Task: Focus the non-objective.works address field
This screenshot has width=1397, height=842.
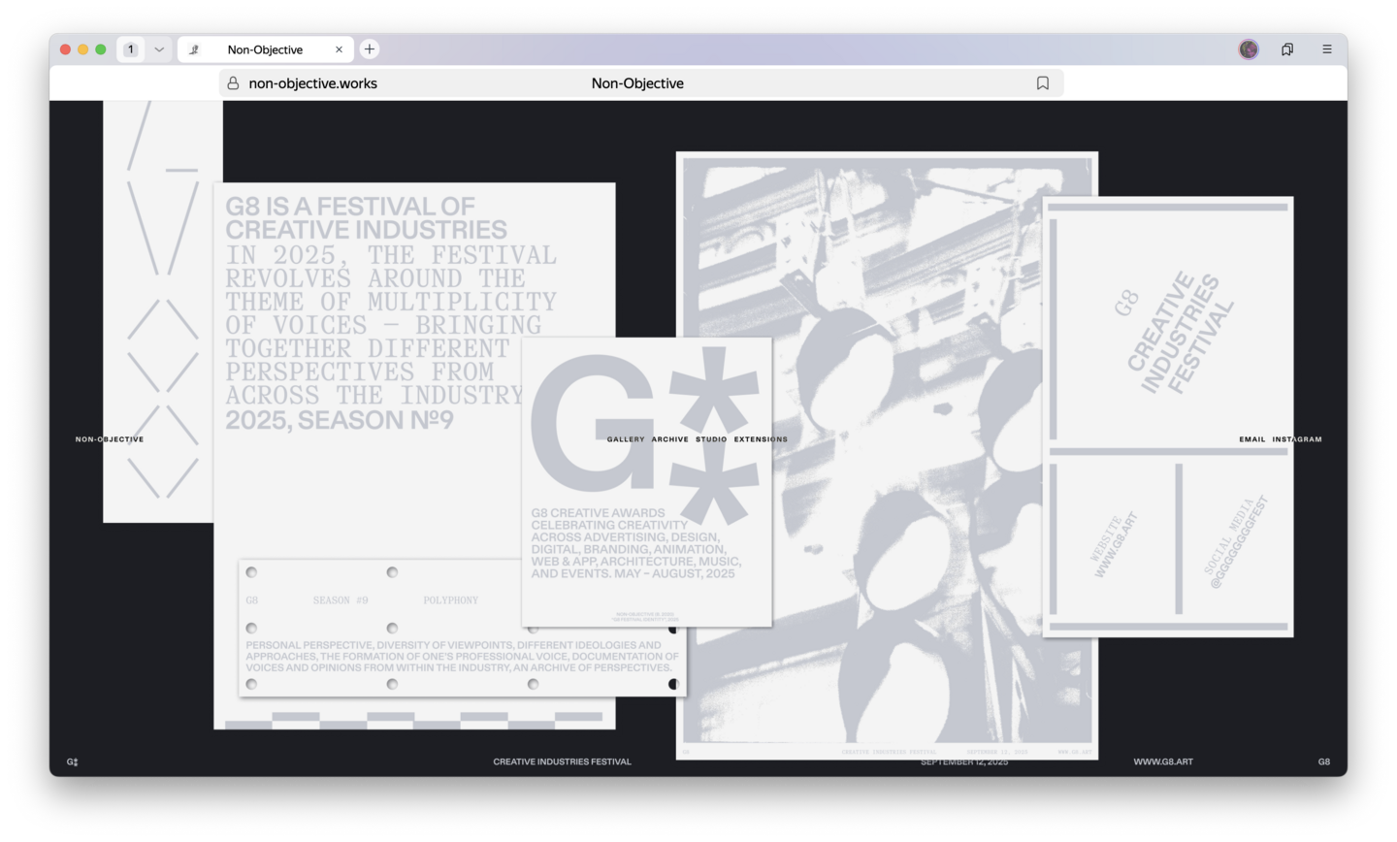Action: point(641,83)
